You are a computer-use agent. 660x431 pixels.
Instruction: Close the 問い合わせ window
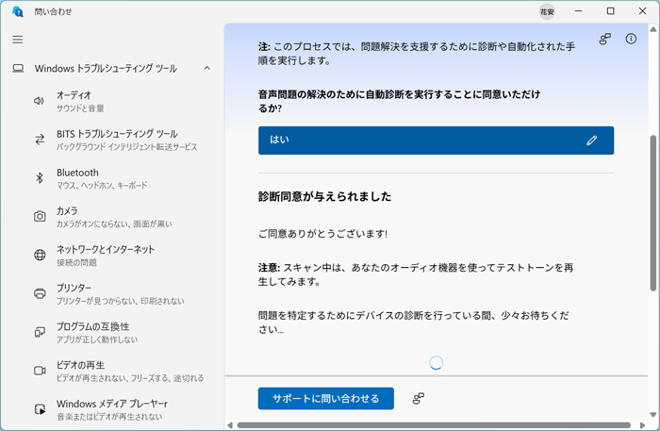click(x=642, y=11)
